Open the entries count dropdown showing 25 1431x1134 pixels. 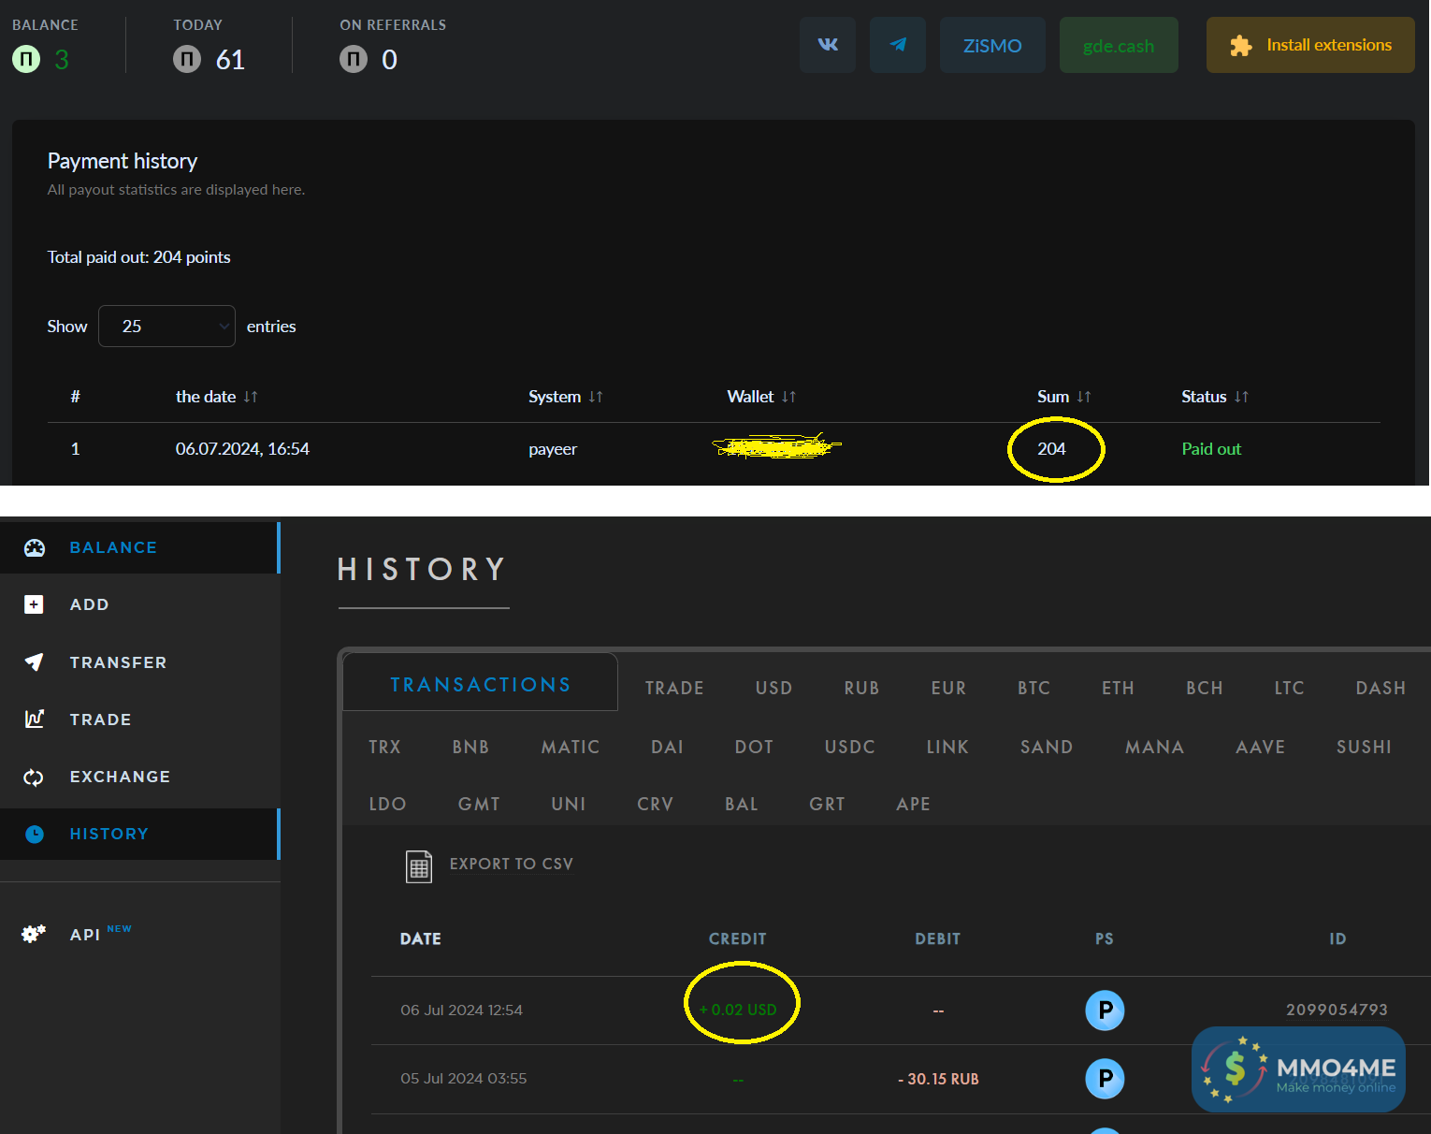coord(166,326)
